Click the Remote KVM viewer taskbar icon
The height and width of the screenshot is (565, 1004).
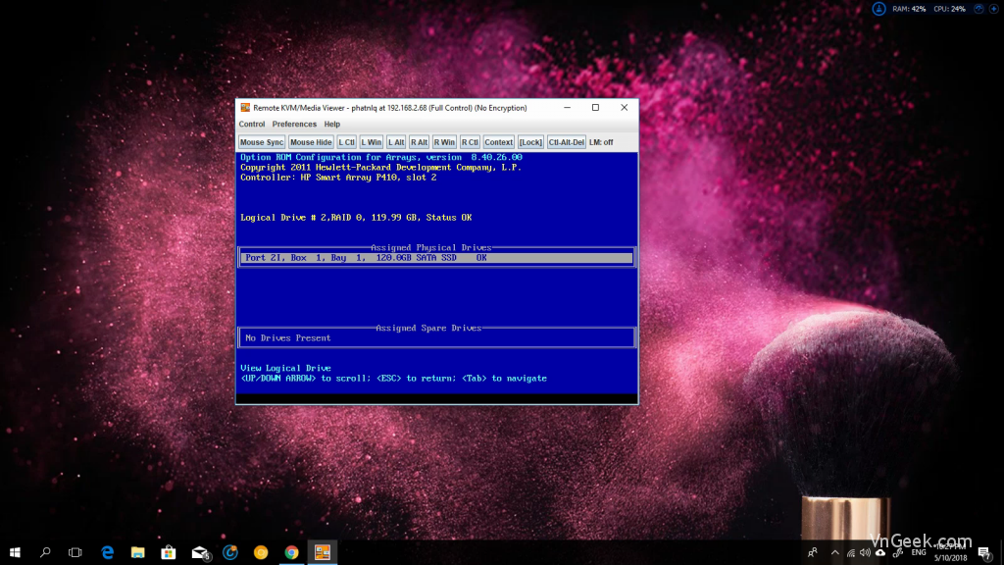322,552
